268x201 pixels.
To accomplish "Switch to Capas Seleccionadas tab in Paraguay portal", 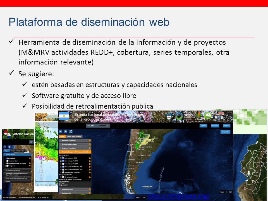I will (18, 151).
